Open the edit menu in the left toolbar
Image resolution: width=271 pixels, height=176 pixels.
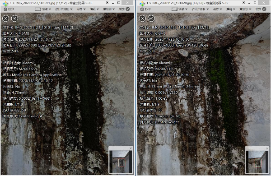click(94, 9)
